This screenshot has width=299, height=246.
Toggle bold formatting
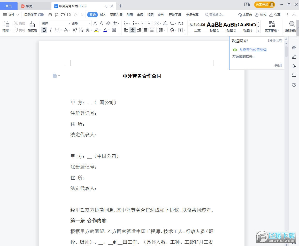(x=44, y=30)
